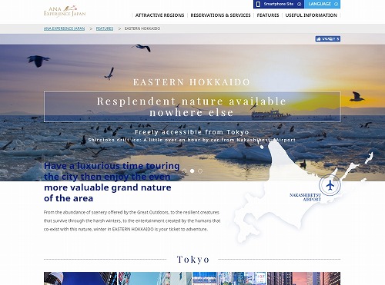385x285 pixels.
Task: Click the smartphone icon in top bar
Action: (x=258, y=4)
